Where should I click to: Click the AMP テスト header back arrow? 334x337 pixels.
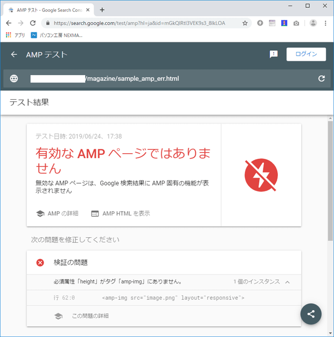(14, 55)
